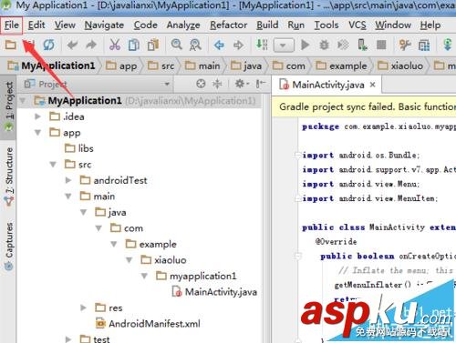
Task: Toggle the 1: Project side tab
Action: pos(9,106)
